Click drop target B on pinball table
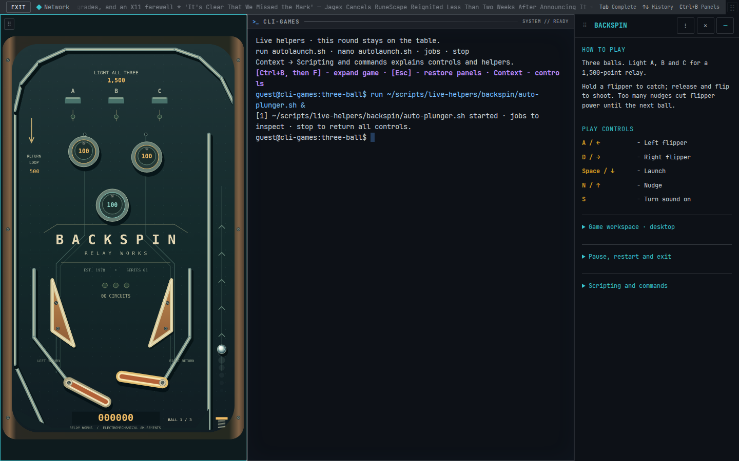The height and width of the screenshot is (461, 739). [x=116, y=100]
